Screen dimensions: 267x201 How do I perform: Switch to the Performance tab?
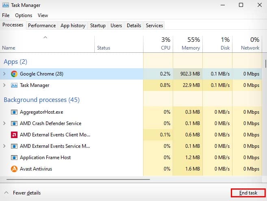(x=42, y=26)
